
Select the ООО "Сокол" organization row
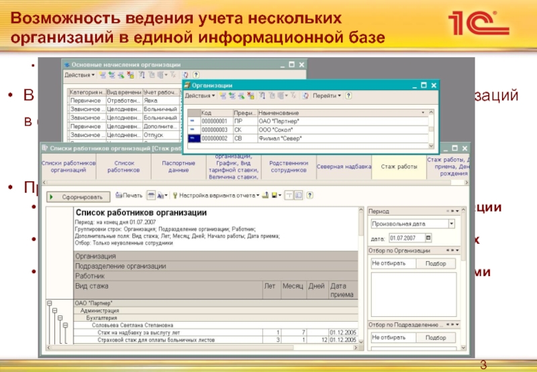click(282, 130)
